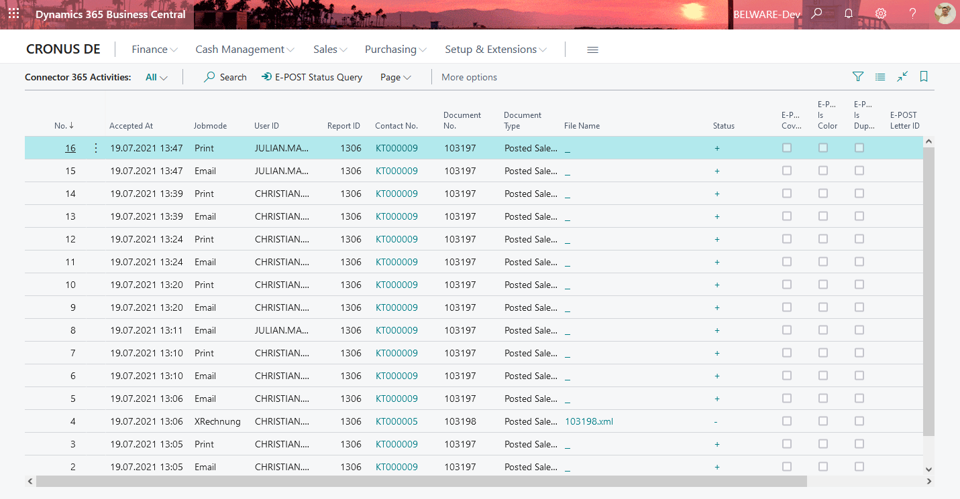Open row menu dots for entry 16

pos(95,148)
